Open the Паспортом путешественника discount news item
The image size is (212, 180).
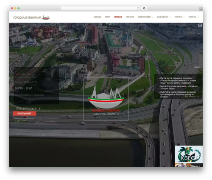[x=178, y=80]
